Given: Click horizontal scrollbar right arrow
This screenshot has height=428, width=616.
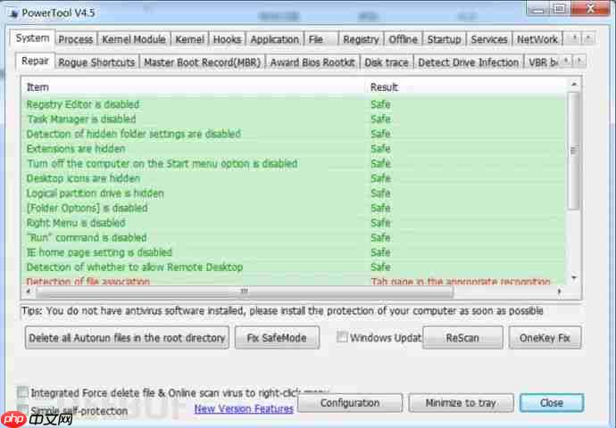Looking at the screenshot, I should pyautogui.click(x=560, y=292).
